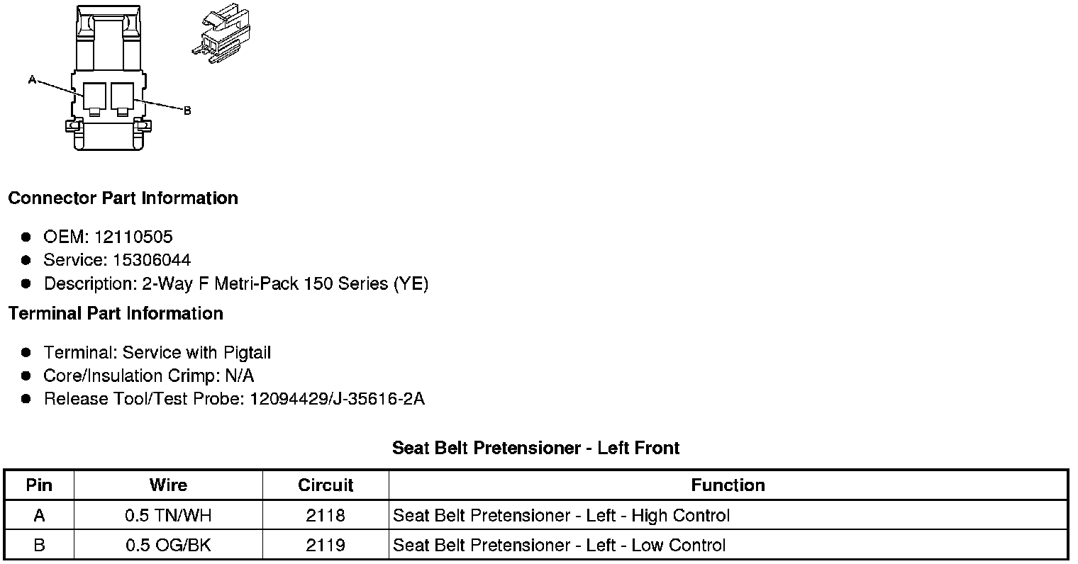
Task: Click the Wire column header
Action: (168, 485)
